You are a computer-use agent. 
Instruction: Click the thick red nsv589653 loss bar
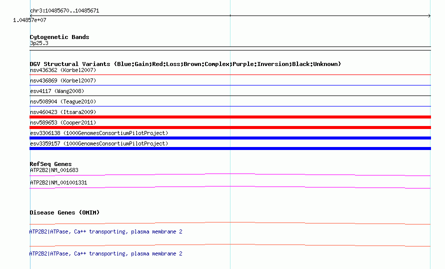[x=230, y=127]
